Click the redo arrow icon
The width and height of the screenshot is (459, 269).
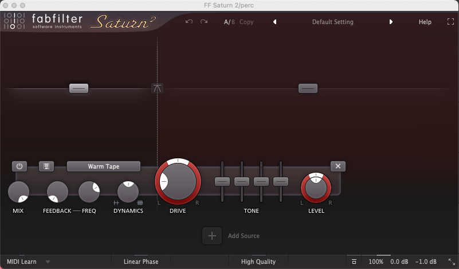click(x=204, y=22)
